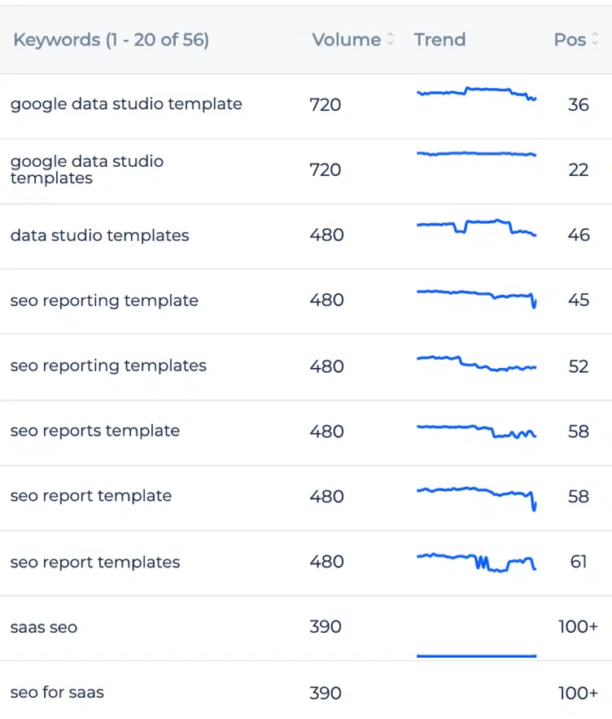Open the seo reporting templates keyword
612x719 pixels.
pyautogui.click(x=108, y=366)
